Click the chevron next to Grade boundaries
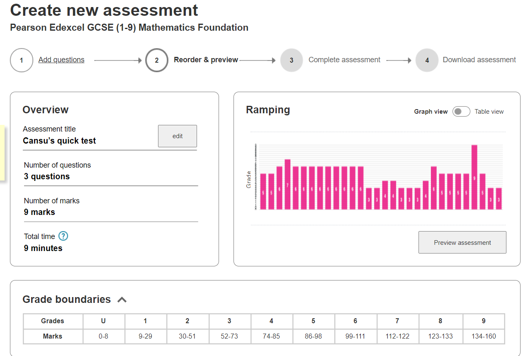Screen dimensions: 528x356 click(x=122, y=299)
